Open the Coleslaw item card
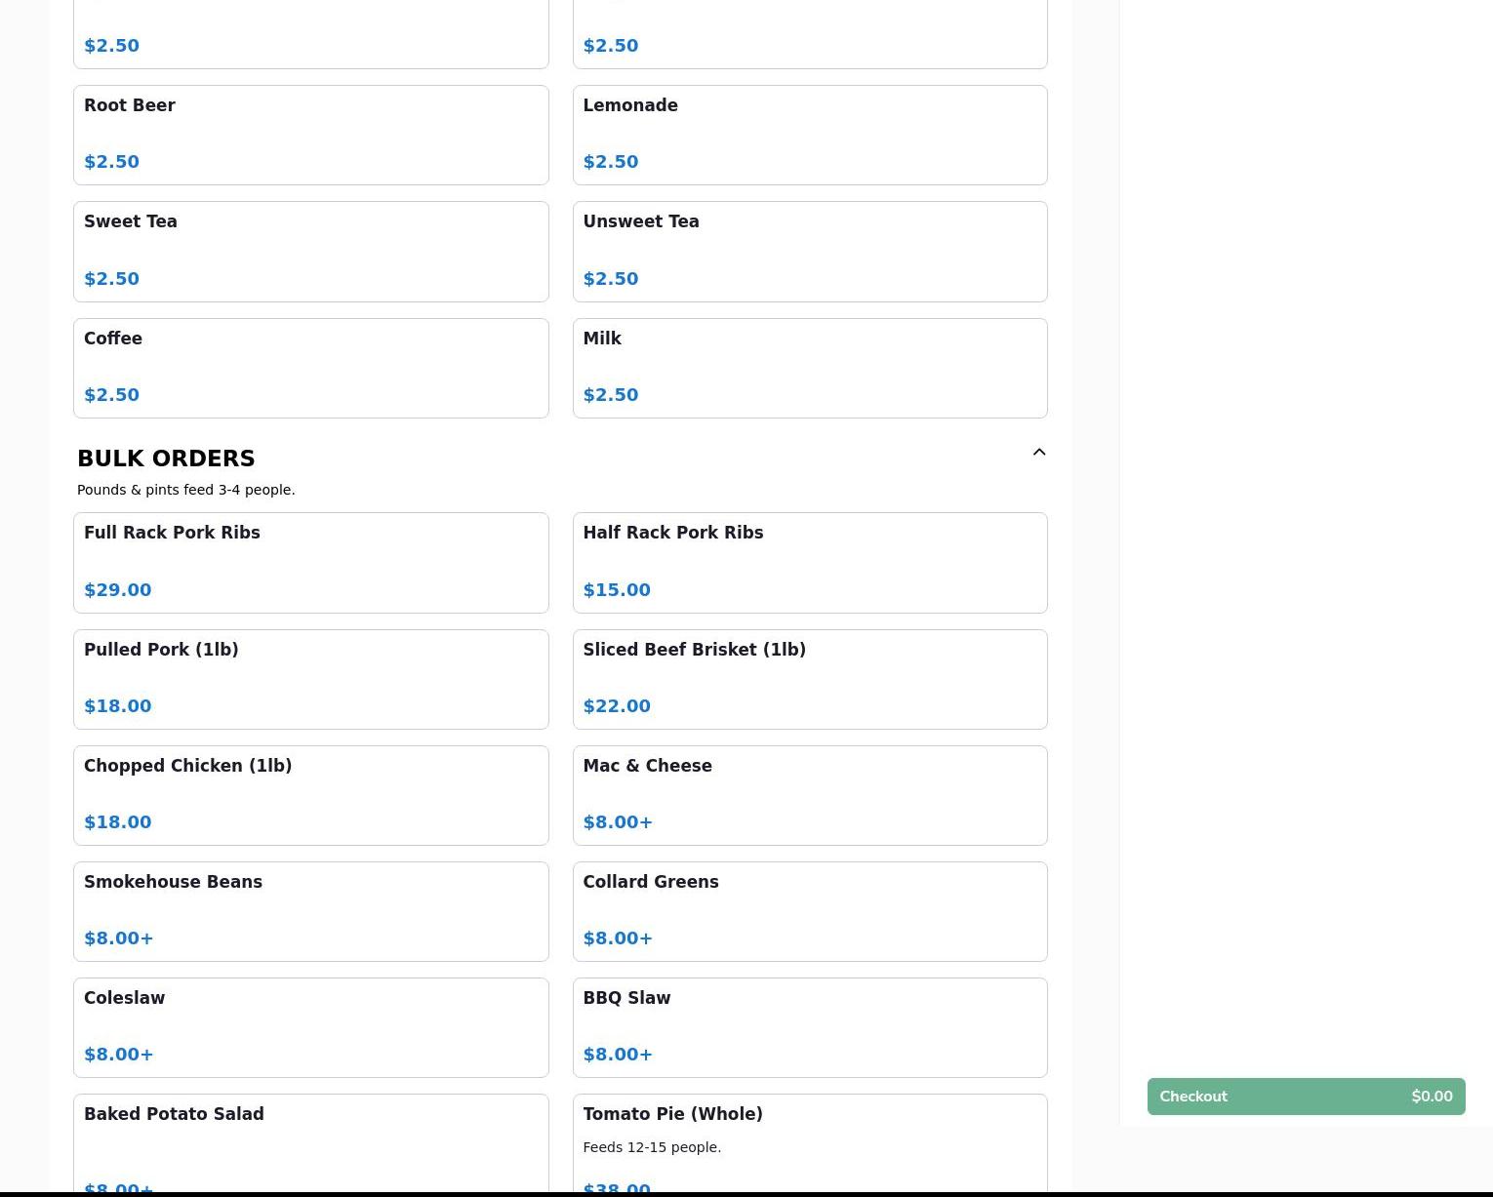 tap(310, 1027)
